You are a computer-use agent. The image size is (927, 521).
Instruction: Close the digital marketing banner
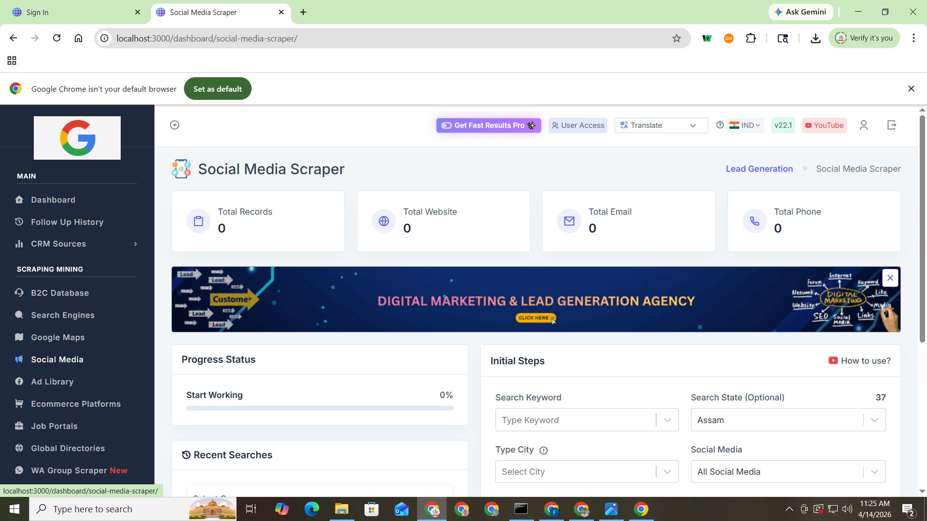click(x=890, y=278)
